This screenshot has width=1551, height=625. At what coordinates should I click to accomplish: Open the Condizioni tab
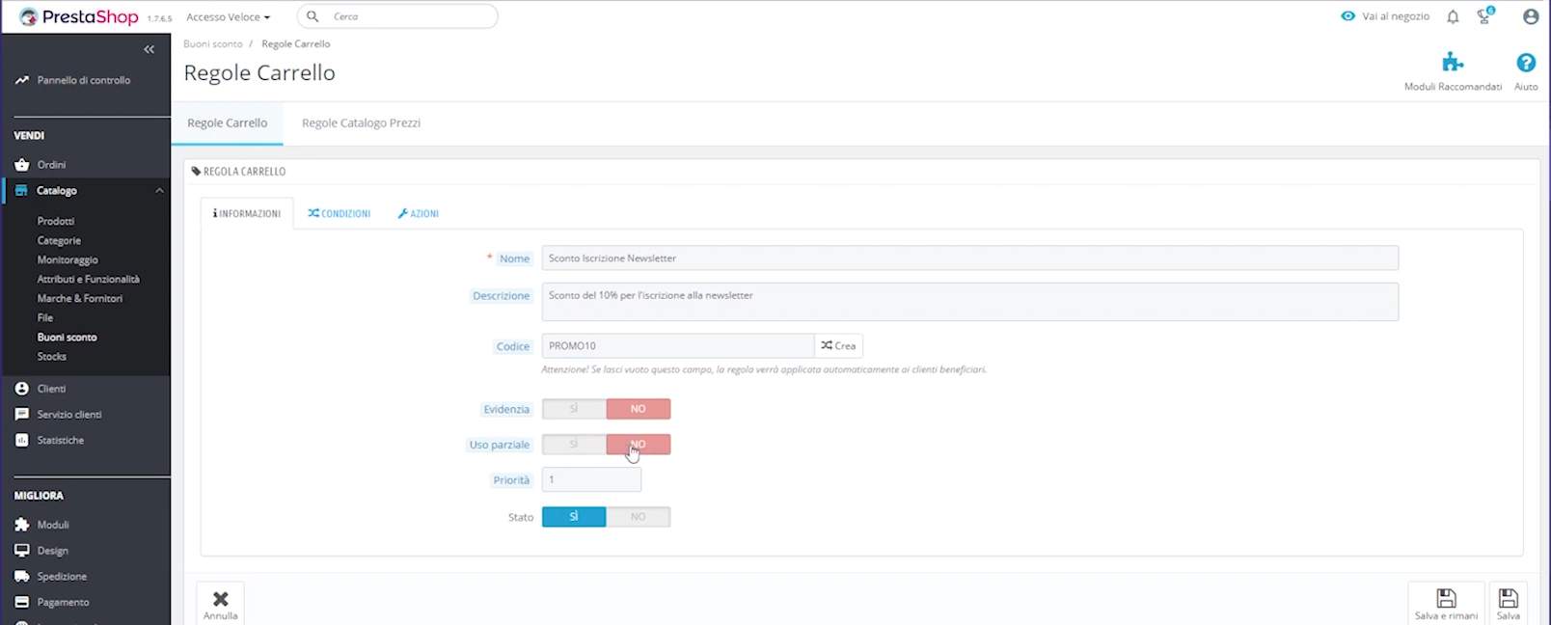point(340,213)
